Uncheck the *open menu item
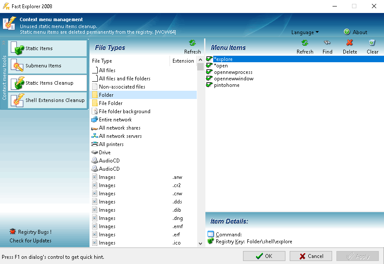This screenshot has width=384, height=264. coord(209,65)
